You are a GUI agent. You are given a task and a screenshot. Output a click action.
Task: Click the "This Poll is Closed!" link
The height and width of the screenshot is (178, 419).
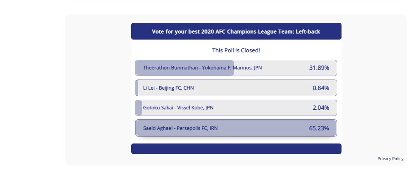click(x=236, y=50)
